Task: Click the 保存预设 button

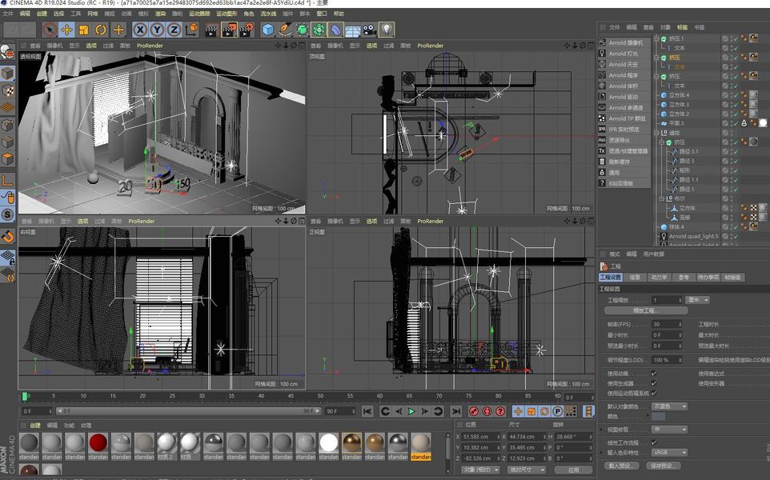Action: coord(664,466)
